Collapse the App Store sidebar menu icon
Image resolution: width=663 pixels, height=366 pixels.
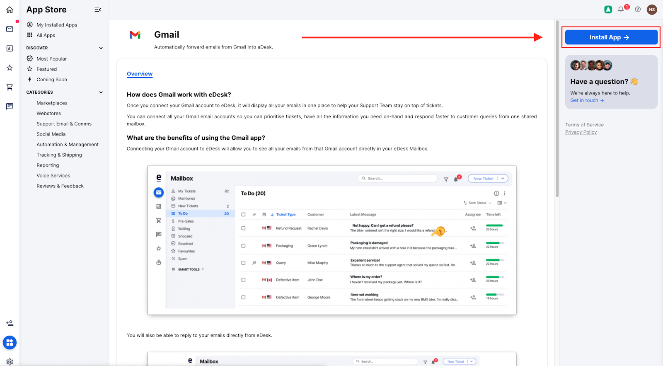[98, 10]
